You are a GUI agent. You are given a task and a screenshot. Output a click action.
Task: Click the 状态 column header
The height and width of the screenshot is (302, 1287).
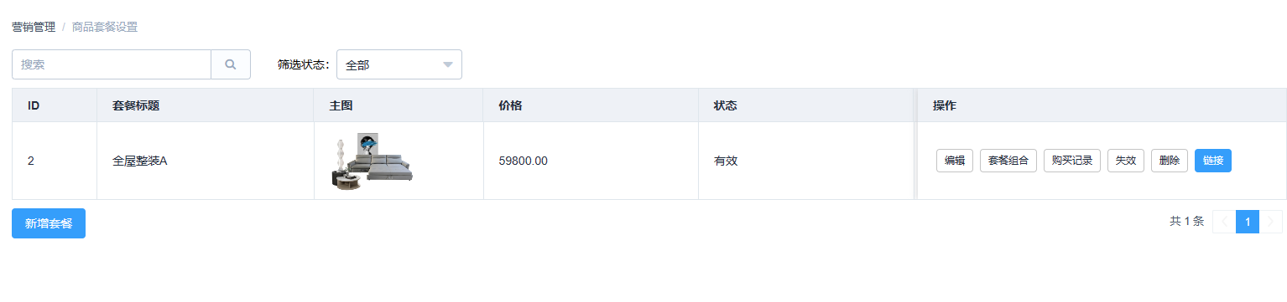[x=726, y=105]
